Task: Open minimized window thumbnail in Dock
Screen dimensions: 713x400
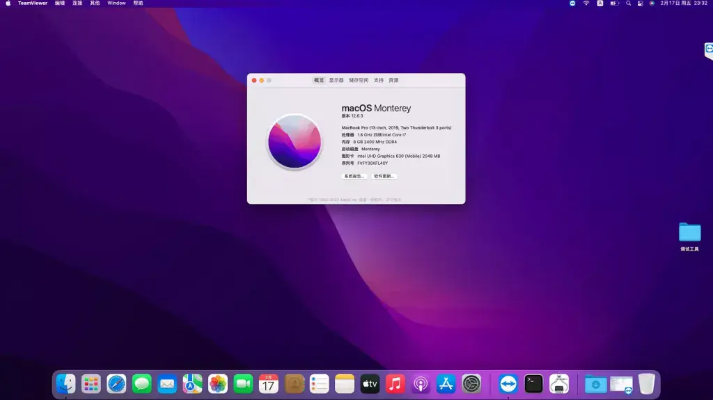Action: pyautogui.click(x=621, y=385)
